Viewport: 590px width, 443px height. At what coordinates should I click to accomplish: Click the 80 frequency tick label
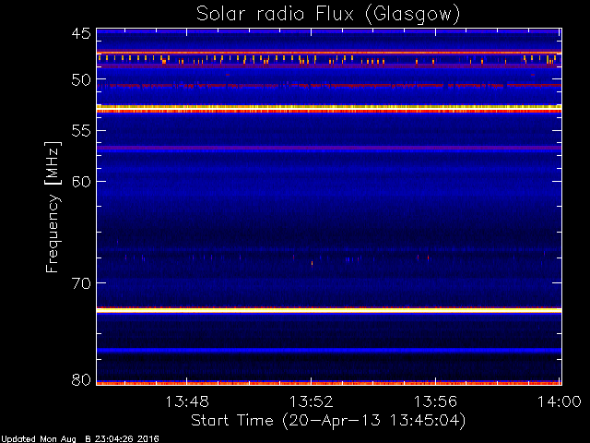(x=81, y=379)
